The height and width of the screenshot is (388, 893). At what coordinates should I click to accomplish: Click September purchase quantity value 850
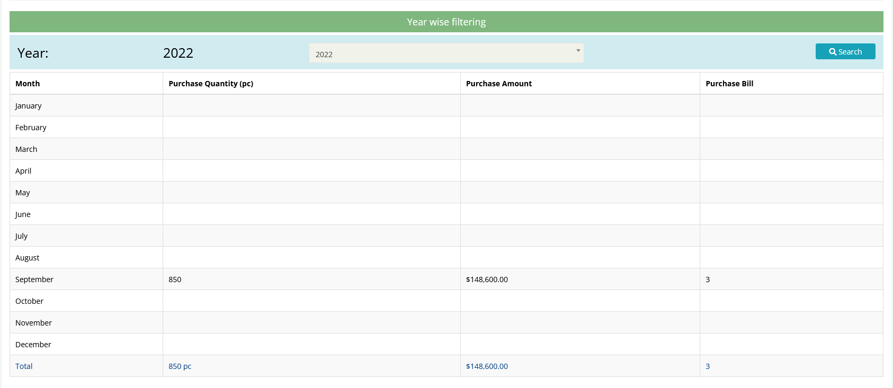[x=175, y=279]
